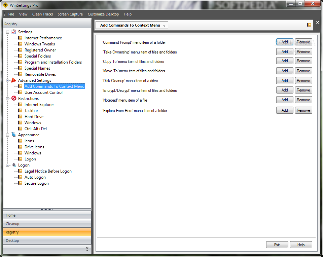Click the Advanced Settings warning triangle icon

pos(14,80)
